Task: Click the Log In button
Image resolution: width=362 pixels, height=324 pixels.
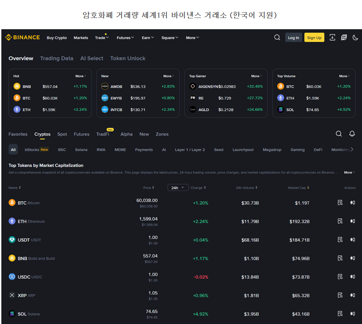Action: 293,37
